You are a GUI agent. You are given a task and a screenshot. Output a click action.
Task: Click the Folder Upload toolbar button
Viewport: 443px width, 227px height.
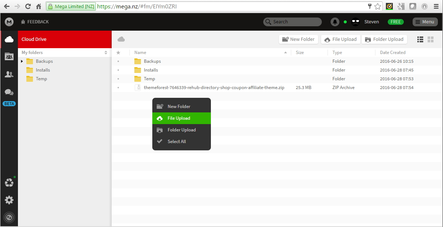pos(384,39)
